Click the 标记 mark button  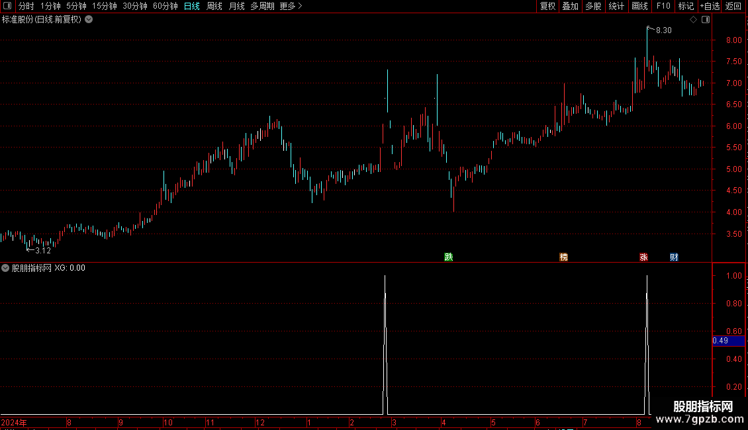pos(686,6)
